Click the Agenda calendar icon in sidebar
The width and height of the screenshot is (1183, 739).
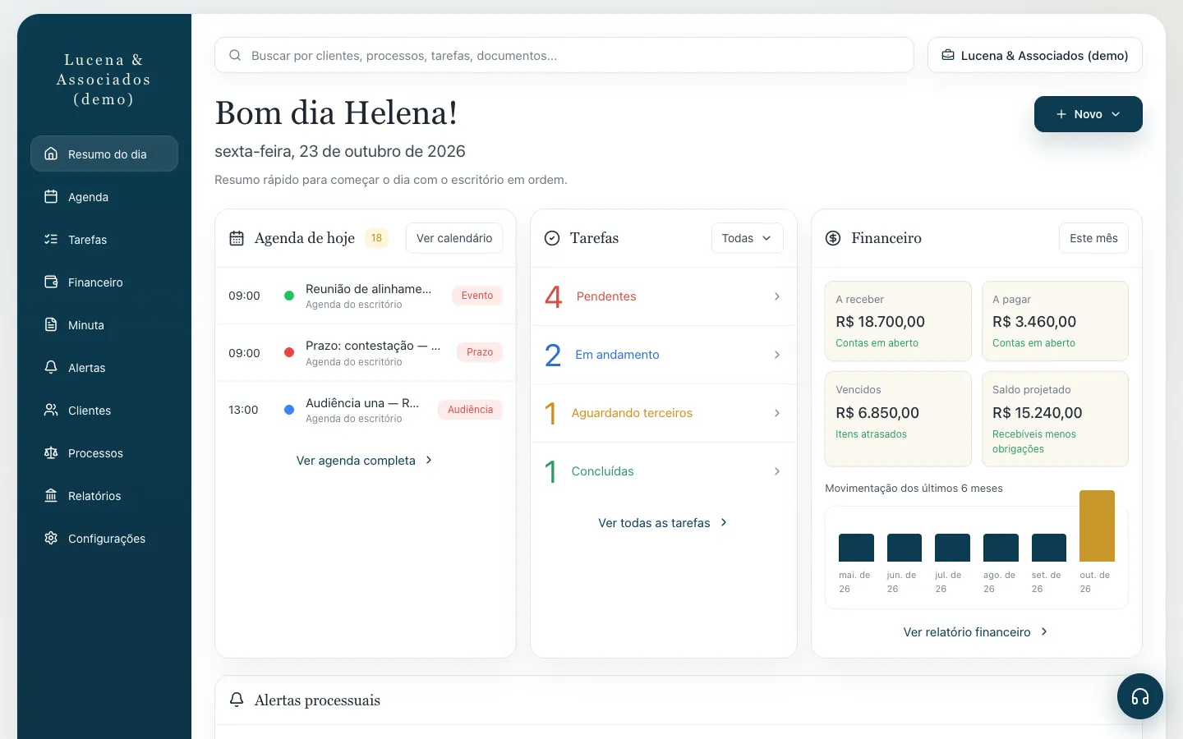click(x=51, y=197)
